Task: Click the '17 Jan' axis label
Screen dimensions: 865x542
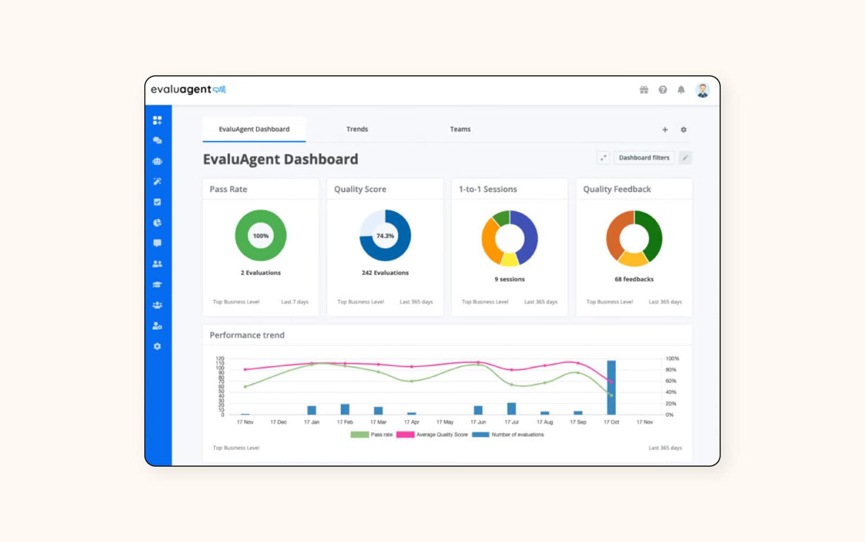Action: click(312, 422)
